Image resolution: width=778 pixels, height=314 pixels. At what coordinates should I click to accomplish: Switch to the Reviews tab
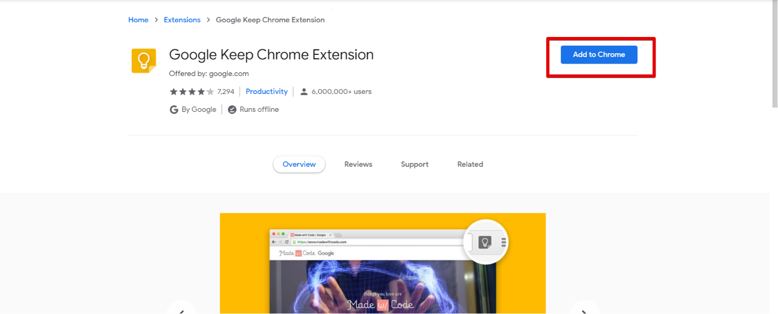(358, 164)
